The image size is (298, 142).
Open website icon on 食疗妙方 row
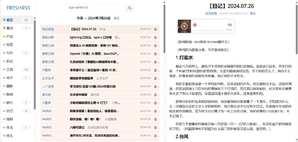[155, 136]
